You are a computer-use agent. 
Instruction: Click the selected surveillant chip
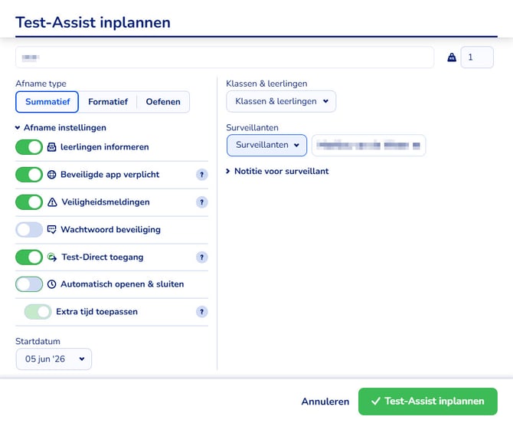click(x=369, y=145)
